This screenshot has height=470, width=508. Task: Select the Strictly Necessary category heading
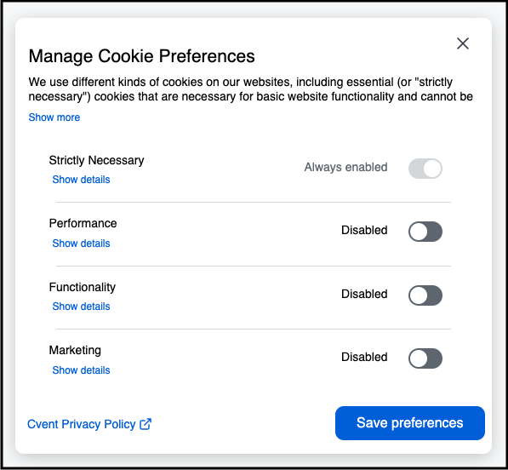pos(96,160)
